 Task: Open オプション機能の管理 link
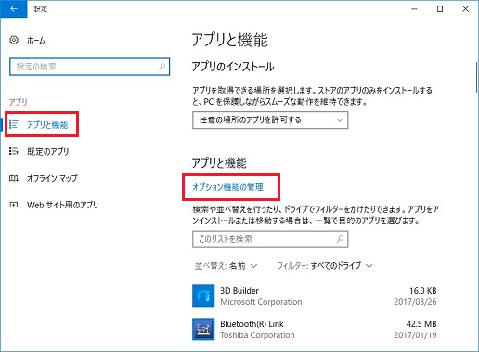click(227, 187)
